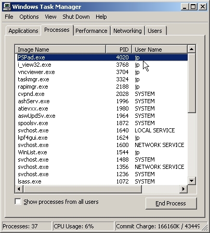210x233 pixels.
Task: Click the horizontal scrollbar right arrow
Action: 183,189
